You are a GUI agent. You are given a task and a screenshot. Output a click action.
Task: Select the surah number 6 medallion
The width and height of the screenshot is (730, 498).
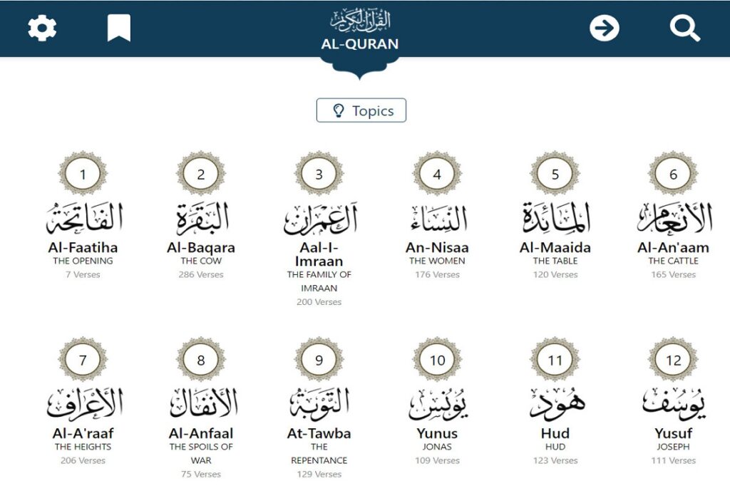pyautogui.click(x=673, y=174)
